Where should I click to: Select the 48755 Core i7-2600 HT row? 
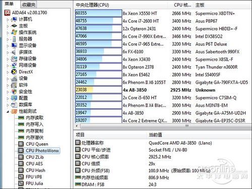tap(163, 21)
